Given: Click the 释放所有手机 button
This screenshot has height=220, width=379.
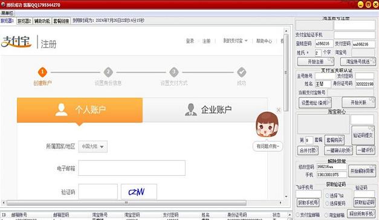Looking at the screenshot, I should click(361, 214).
